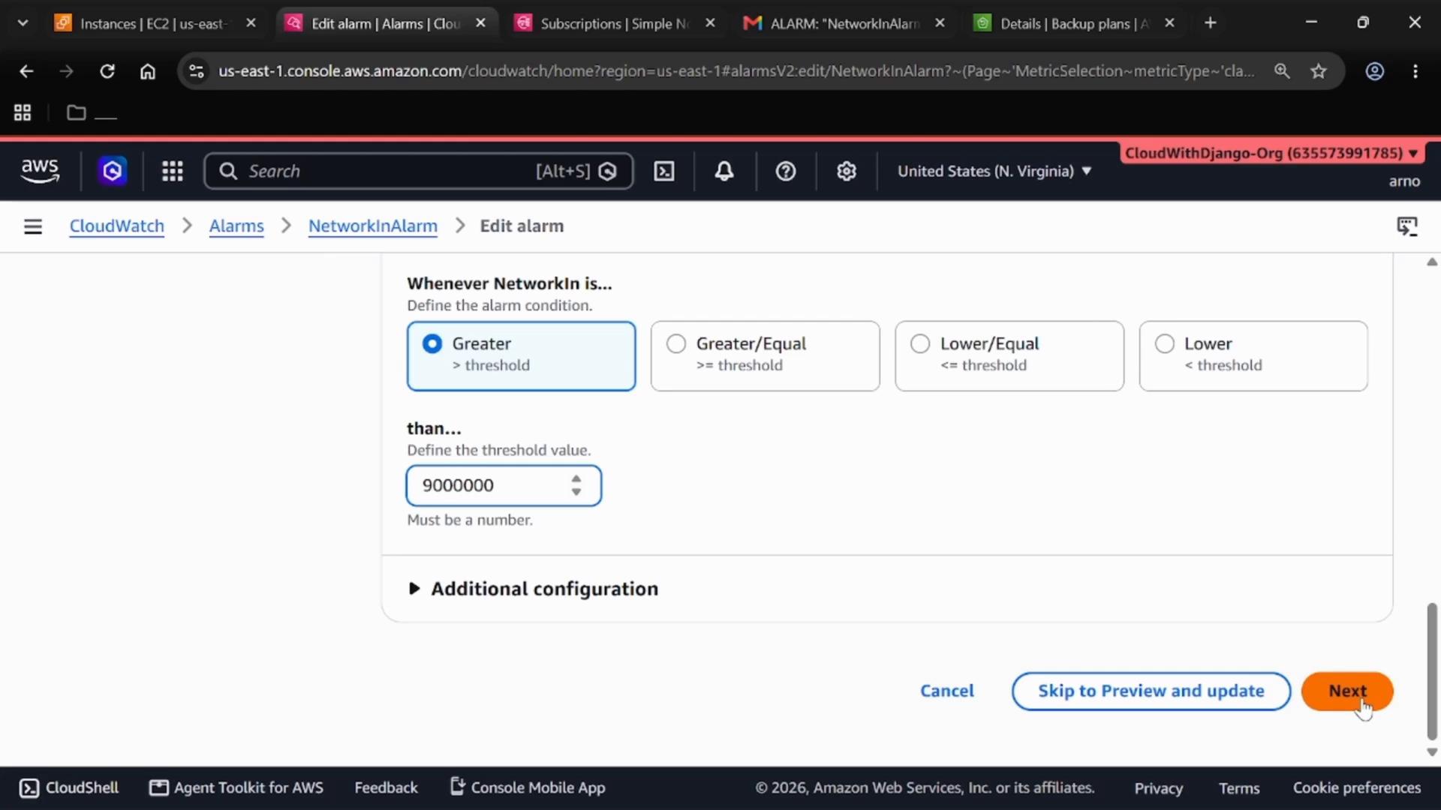Open the AWS settings gear
1441x810 pixels.
coord(847,171)
